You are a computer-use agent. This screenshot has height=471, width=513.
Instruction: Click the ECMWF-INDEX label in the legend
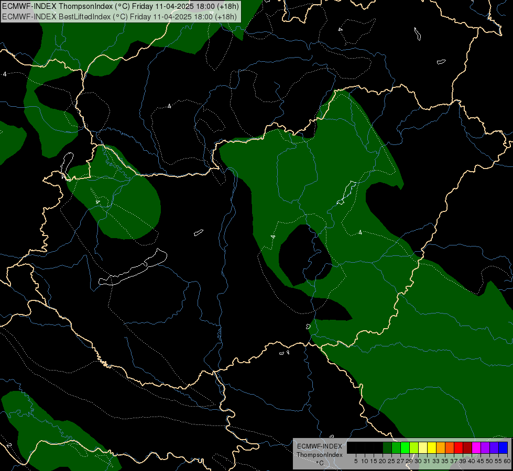point(320,446)
